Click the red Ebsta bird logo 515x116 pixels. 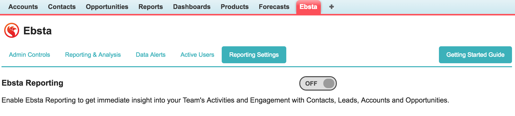pyautogui.click(x=12, y=30)
